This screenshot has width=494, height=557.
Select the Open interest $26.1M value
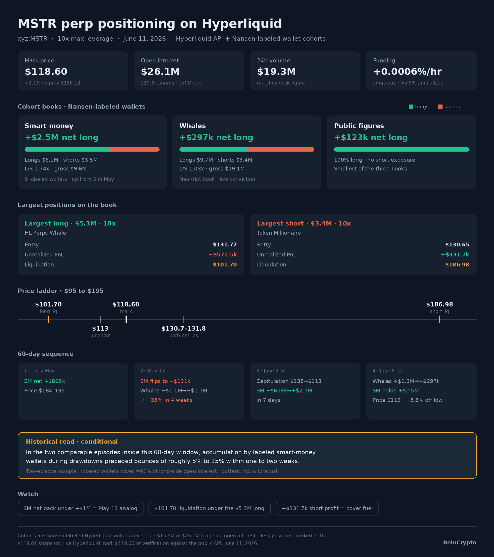[x=160, y=72]
